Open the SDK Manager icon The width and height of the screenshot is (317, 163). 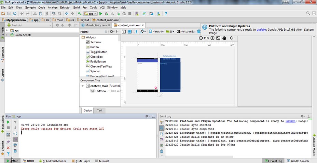159,14
